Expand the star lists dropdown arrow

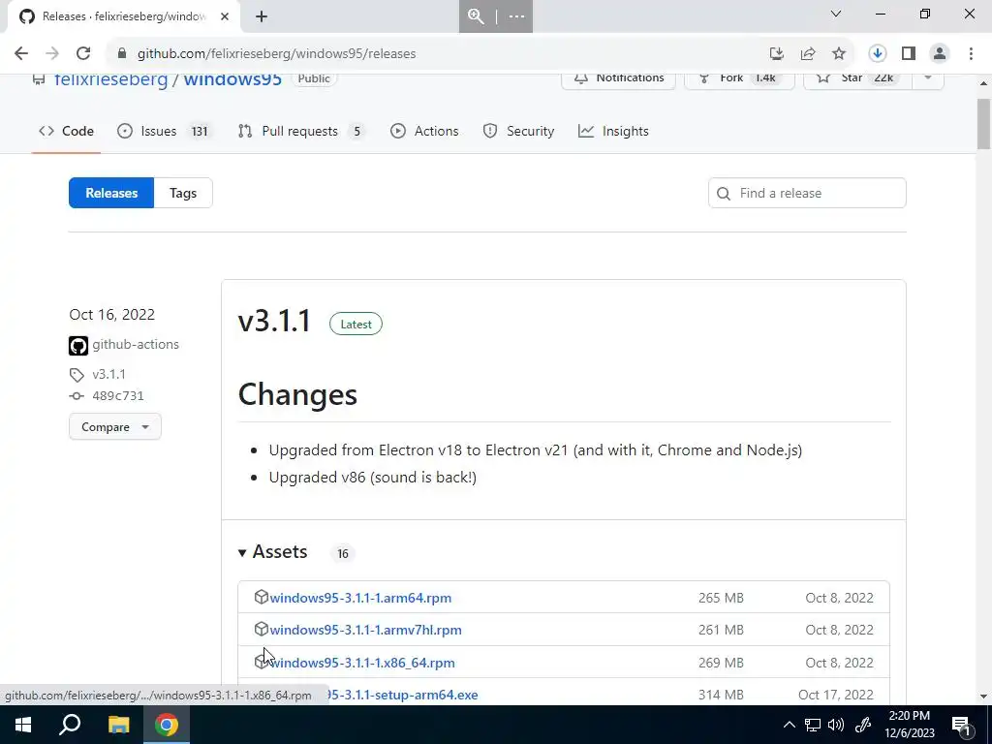[928, 77]
